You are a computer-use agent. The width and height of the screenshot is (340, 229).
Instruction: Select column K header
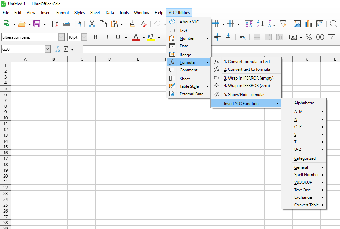pos(307,59)
